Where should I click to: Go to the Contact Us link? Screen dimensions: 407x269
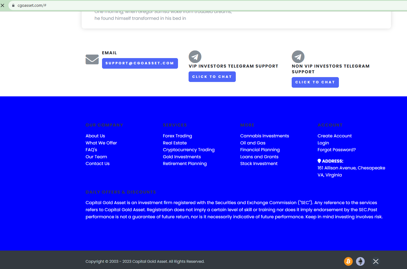97,164
